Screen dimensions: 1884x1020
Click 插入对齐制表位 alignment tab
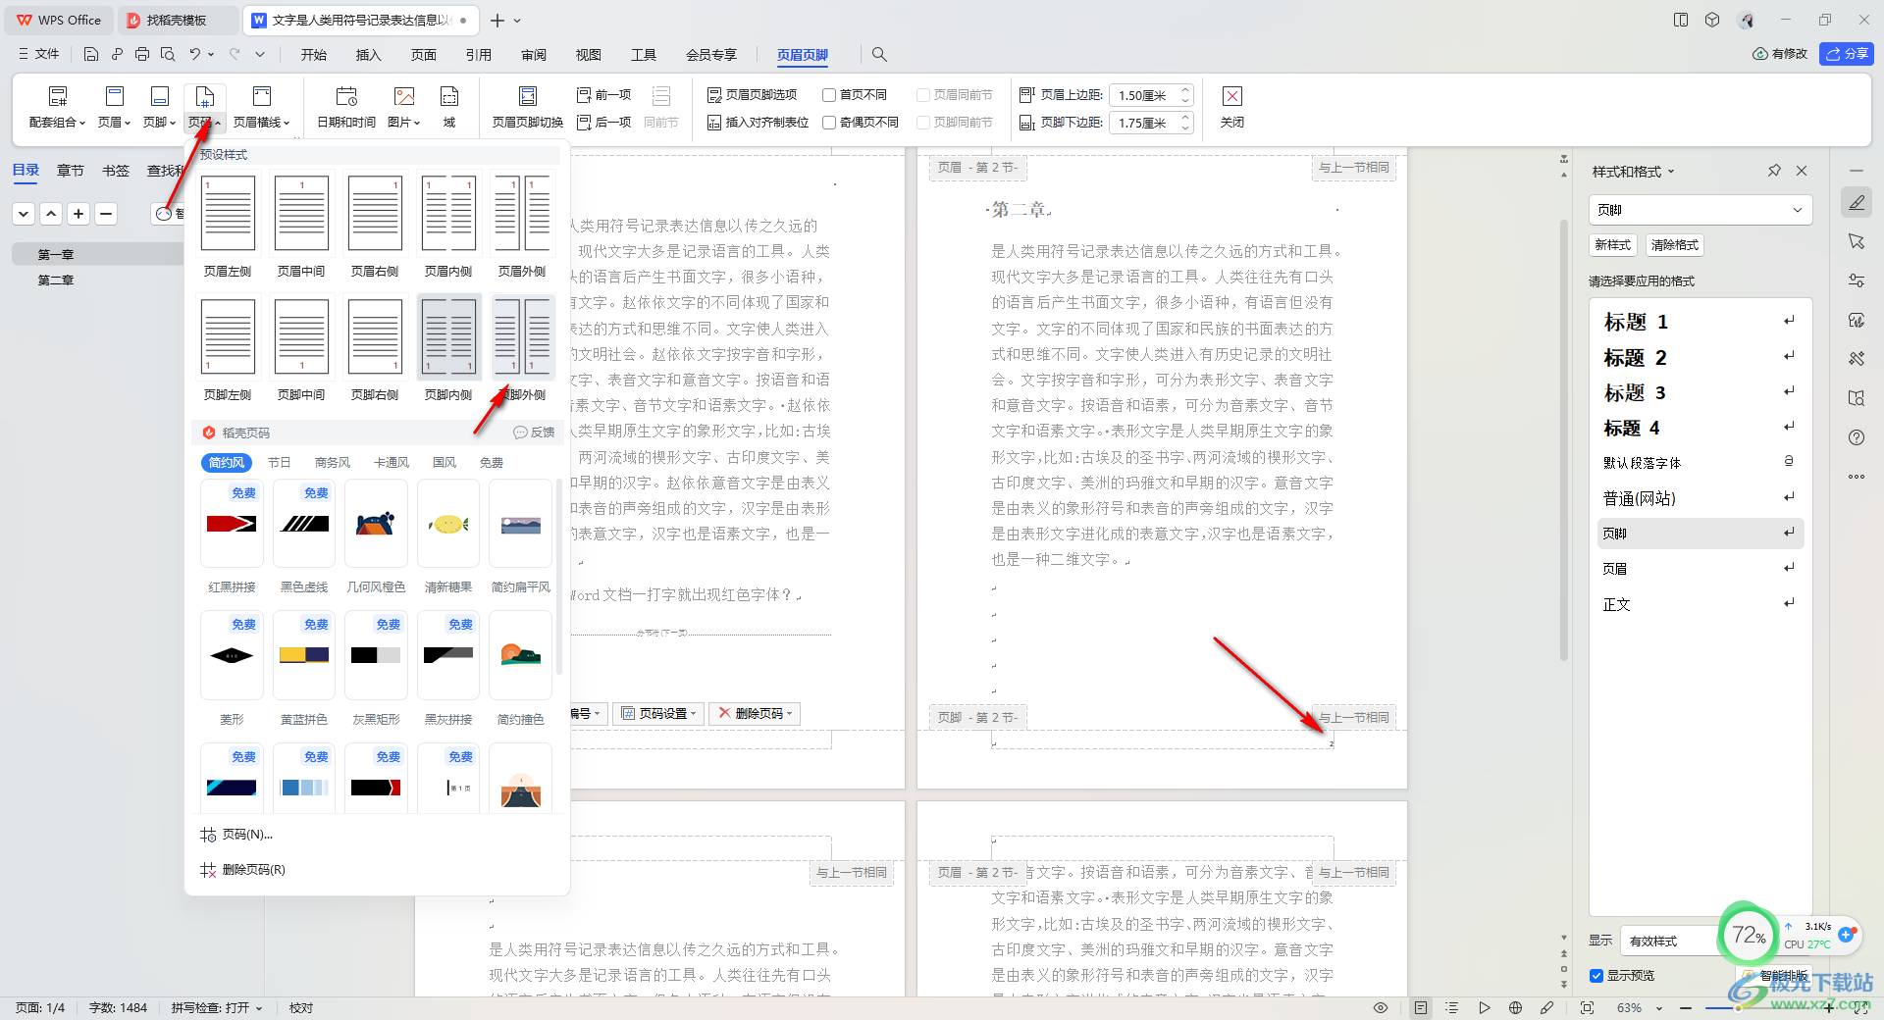pos(759,123)
